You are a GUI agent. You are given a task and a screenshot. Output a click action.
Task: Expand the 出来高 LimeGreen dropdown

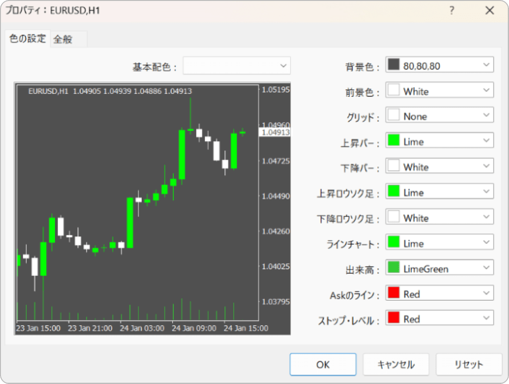(x=440, y=268)
